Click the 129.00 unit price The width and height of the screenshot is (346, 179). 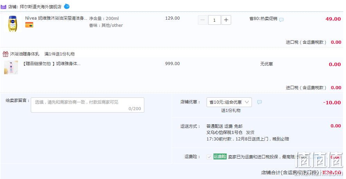(x=172, y=18)
